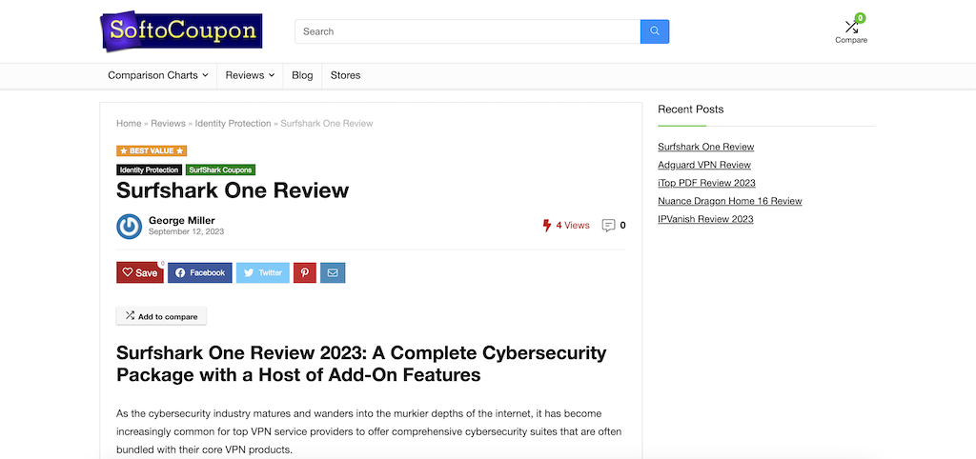
Task: Open Surfshark One Review recent post
Action: pyautogui.click(x=706, y=147)
